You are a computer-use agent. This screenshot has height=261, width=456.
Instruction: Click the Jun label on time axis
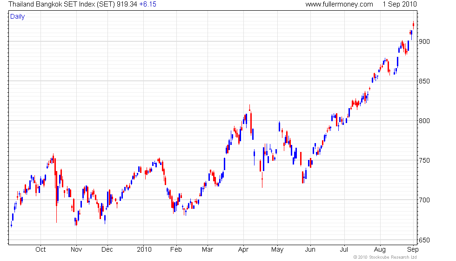pos(310,250)
